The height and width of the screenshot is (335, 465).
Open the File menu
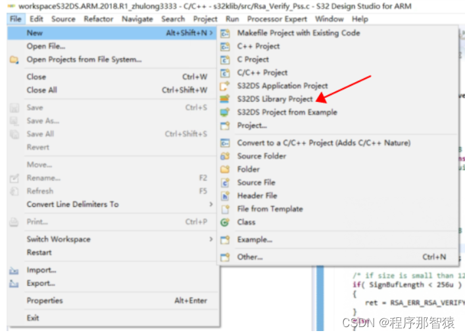pos(15,19)
